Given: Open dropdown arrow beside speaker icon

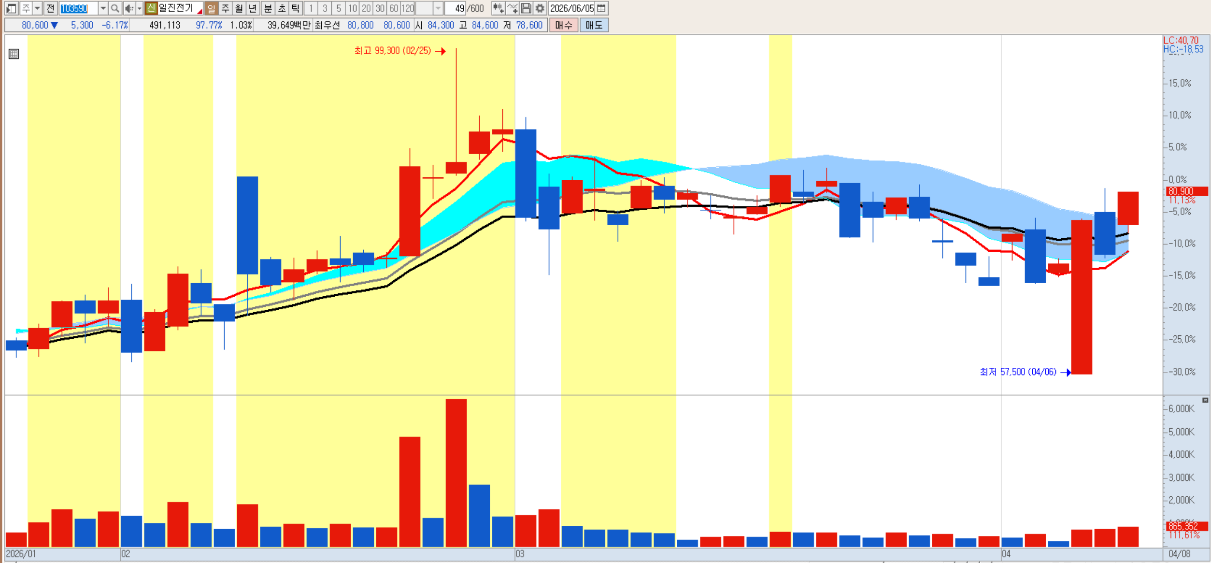Looking at the screenshot, I should pos(140,8).
